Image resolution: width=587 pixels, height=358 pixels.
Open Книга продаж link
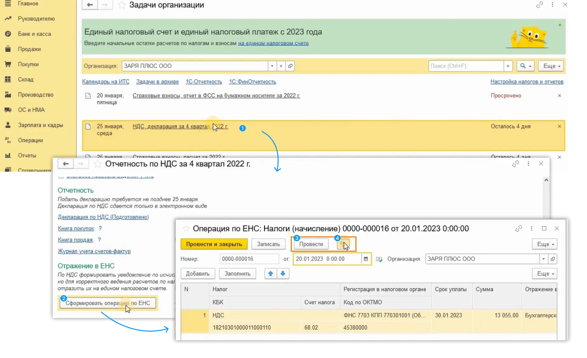pyautogui.click(x=75, y=240)
